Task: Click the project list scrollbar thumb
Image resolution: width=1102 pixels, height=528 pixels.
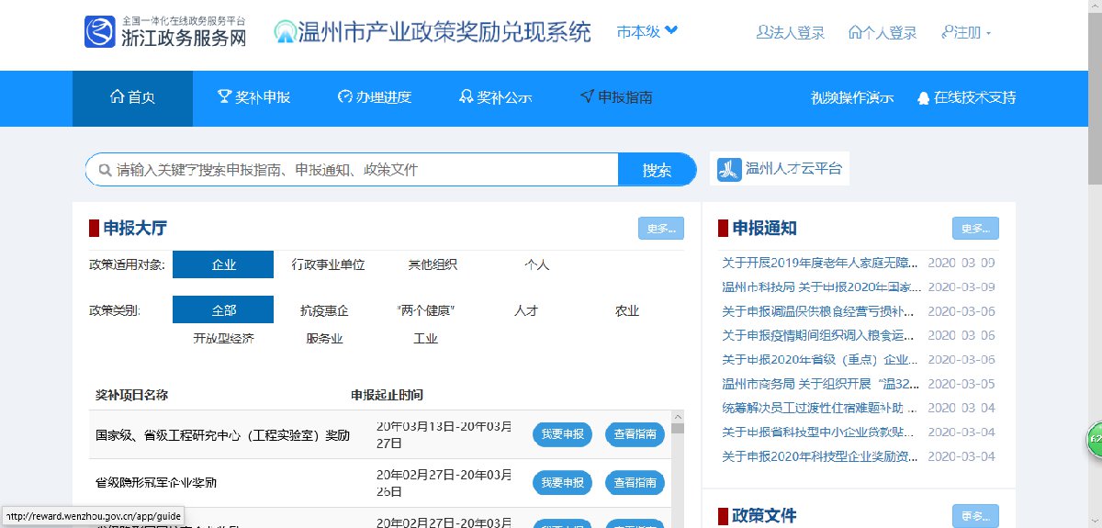Action: [678, 428]
